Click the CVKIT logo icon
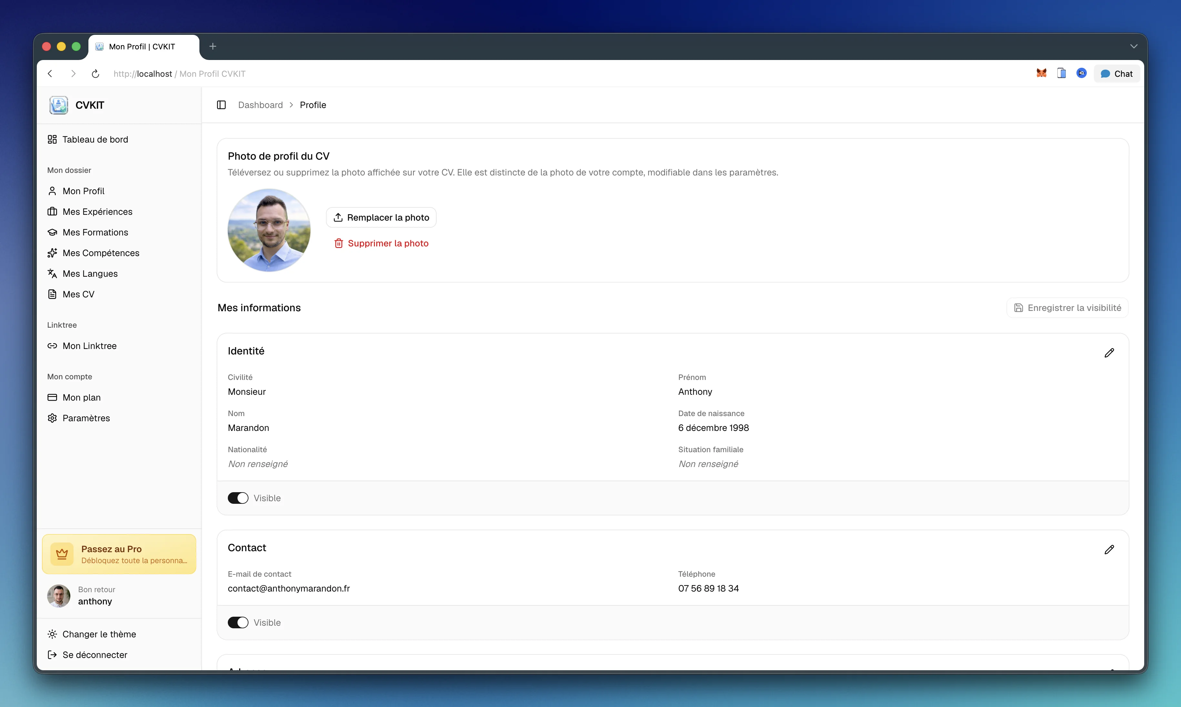The height and width of the screenshot is (707, 1181). [59, 105]
